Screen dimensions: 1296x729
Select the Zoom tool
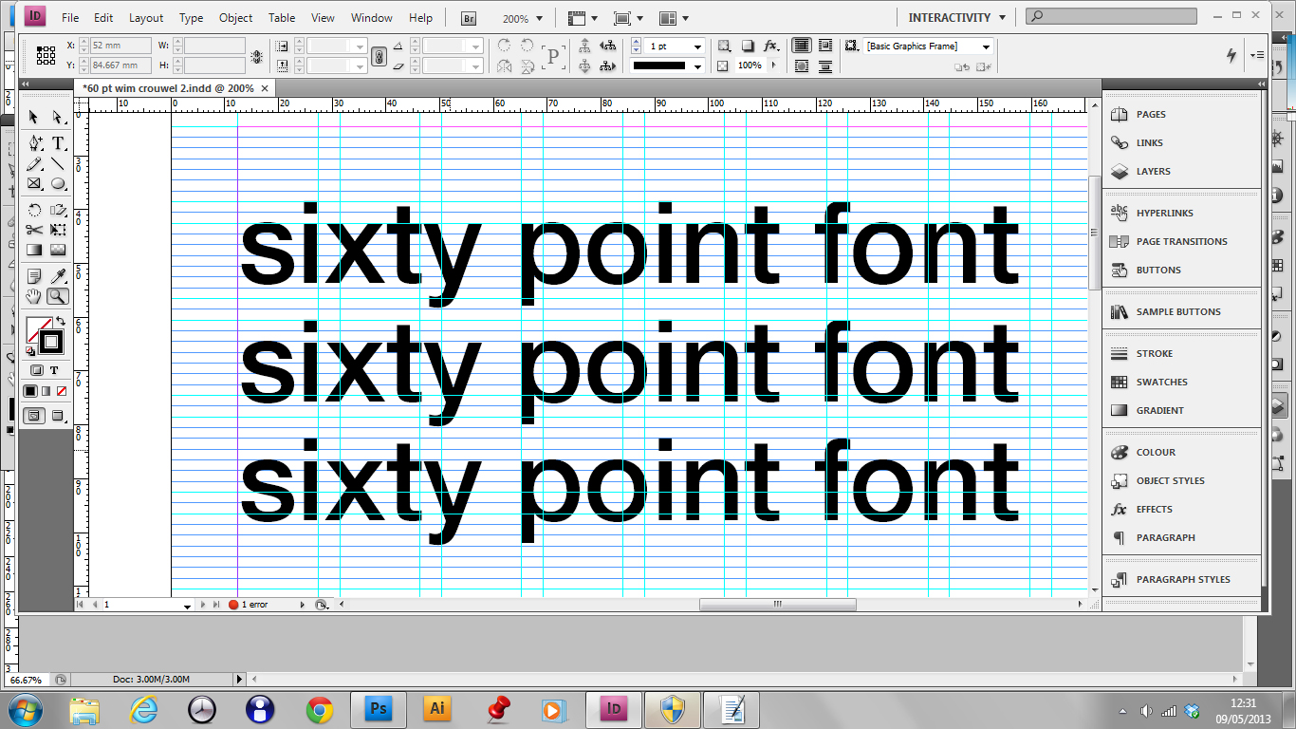(60, 296)
